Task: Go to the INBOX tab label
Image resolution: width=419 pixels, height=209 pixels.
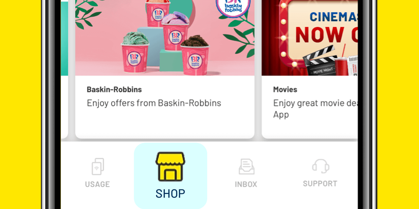Action: tap(246, 184)
